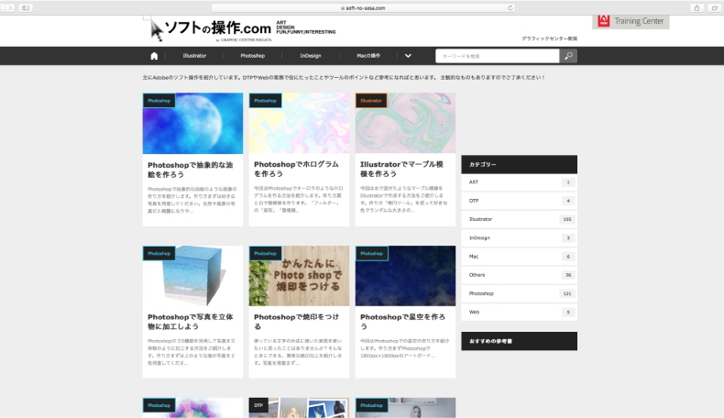724x418 pixels.
Task: Click the おすすめの参考書 sidebar heading
Action: click(519, 341)
